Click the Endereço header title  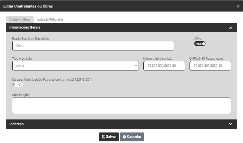click(16, 124)
